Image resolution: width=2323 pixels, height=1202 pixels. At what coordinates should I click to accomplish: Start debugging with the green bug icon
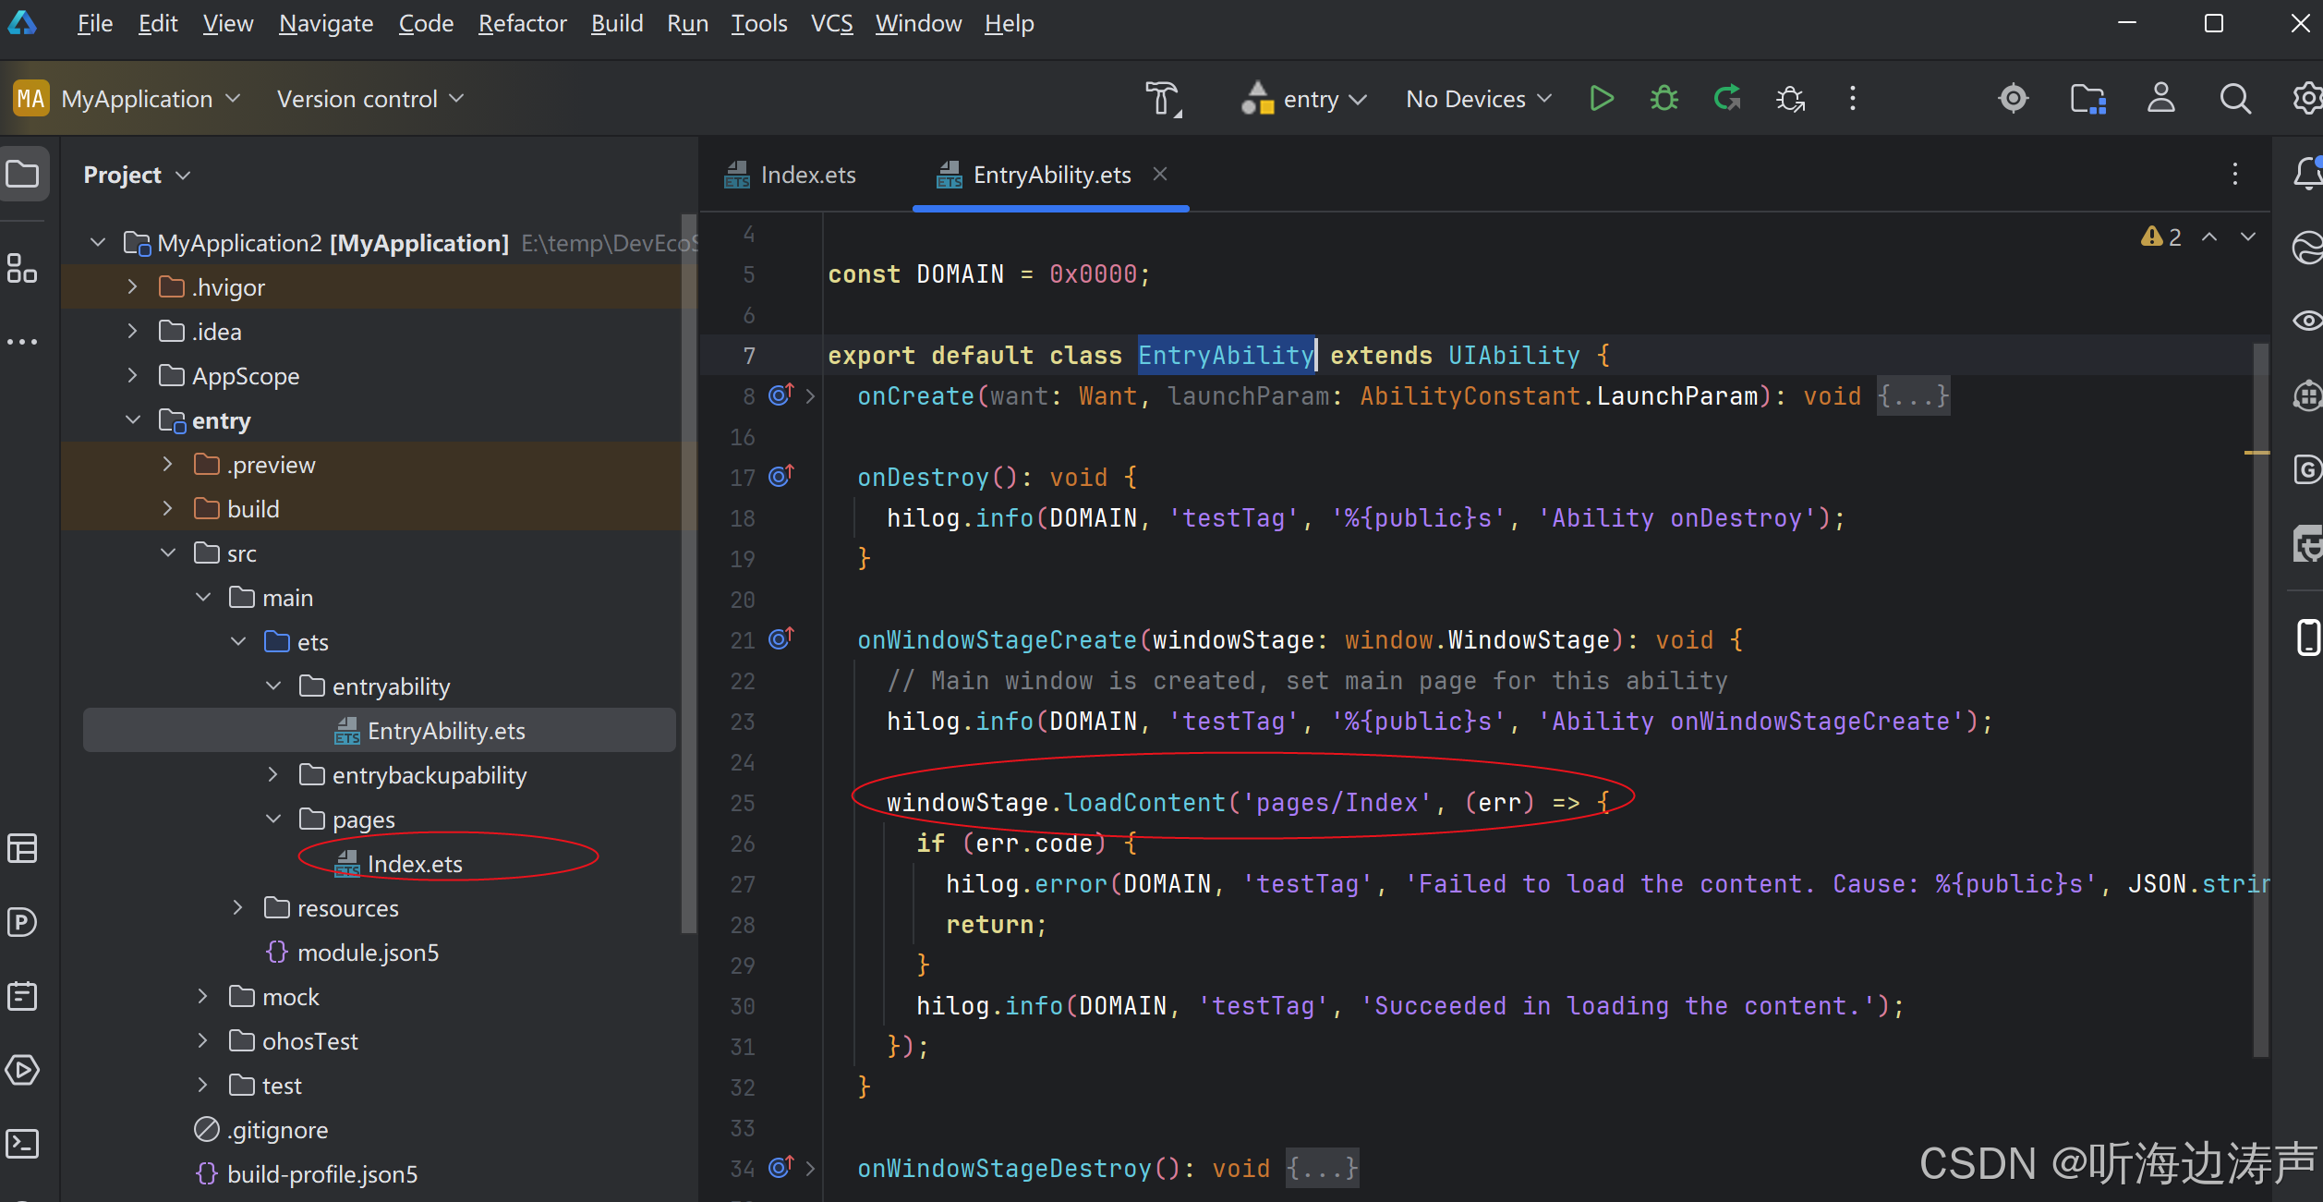(x=1664, y=98)
